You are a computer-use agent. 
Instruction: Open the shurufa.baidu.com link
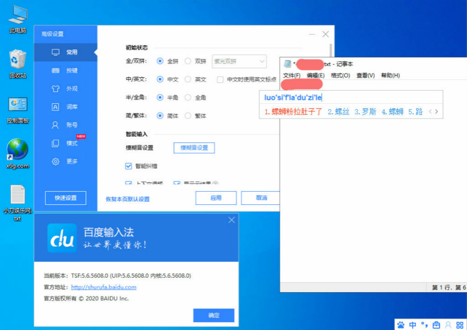point(104,287)
